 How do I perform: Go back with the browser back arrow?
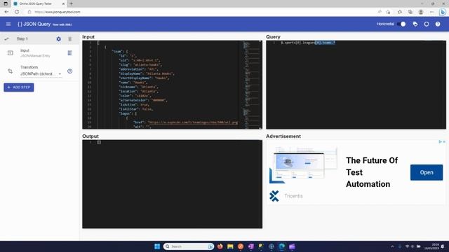pyautogui.click(x=6, y=12)
